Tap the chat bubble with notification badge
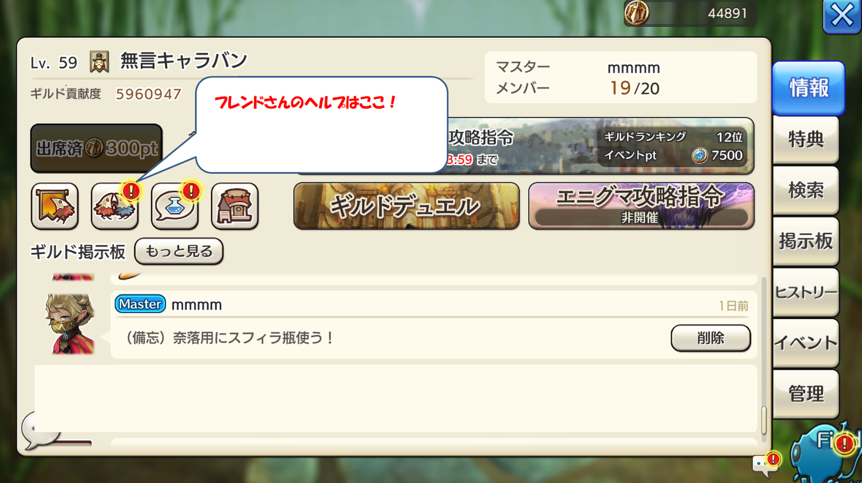 [x=767, y=463]
